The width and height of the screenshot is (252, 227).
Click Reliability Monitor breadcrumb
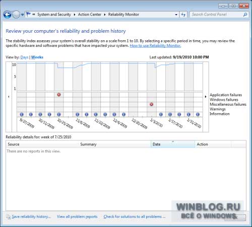pyautogui.click(x=123, y=15)
